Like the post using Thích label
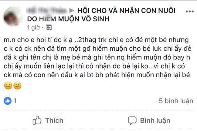Viewport: 197px width, 131px height. coord(54,120)
